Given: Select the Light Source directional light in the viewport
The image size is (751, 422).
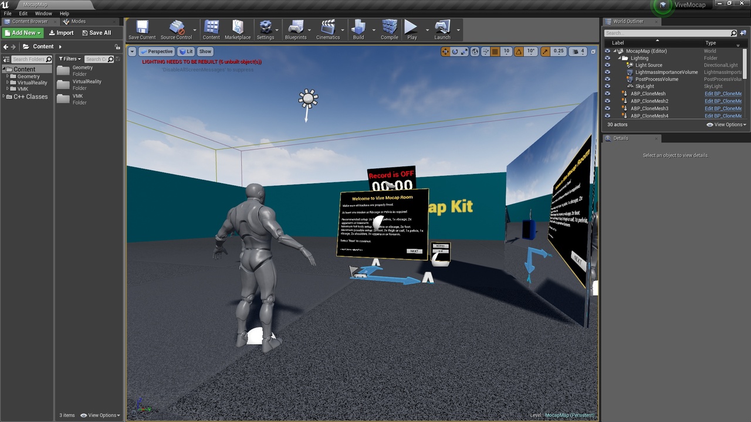Looking at the screenshot, I should 307,100.
